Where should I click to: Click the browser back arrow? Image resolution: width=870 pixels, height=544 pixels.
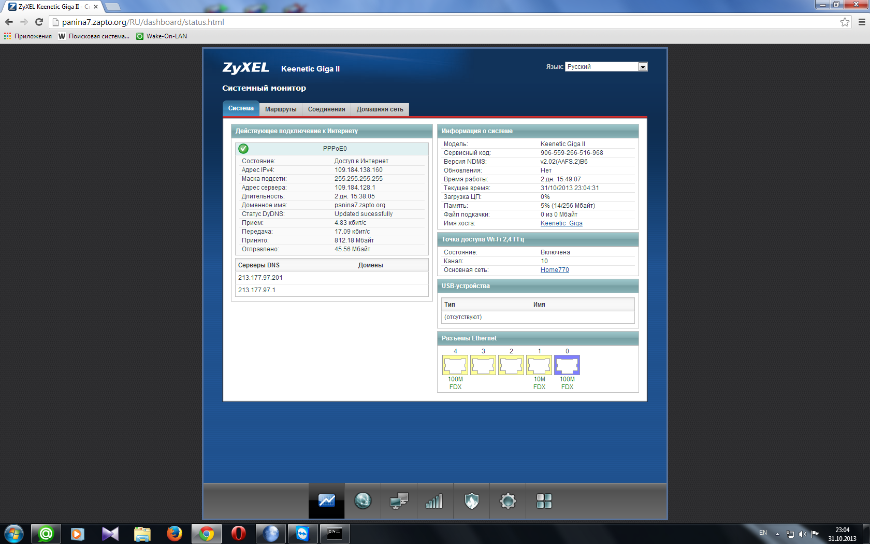tap(9, 22)
